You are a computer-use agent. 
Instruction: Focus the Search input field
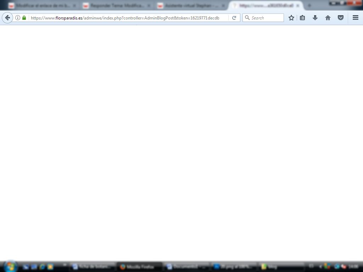click(x=263, y=18)
